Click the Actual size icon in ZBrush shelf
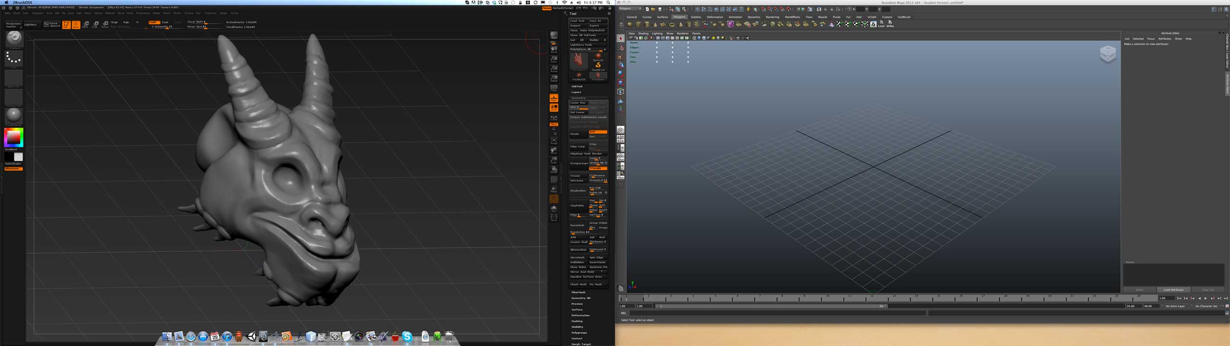The image size is (1230, 346). 554,69
